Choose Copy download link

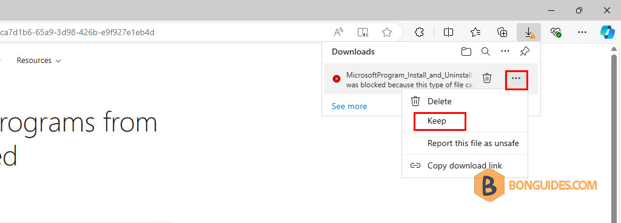465,165
